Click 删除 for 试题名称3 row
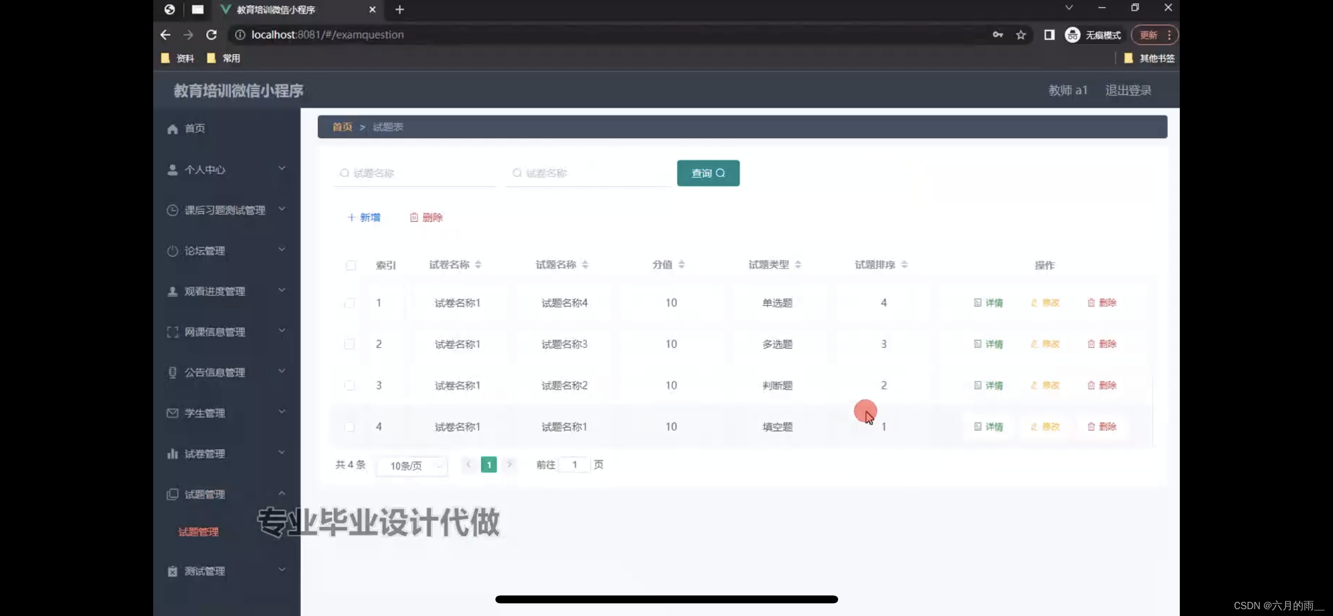 pyautogui.click(x=1102, y=344)
